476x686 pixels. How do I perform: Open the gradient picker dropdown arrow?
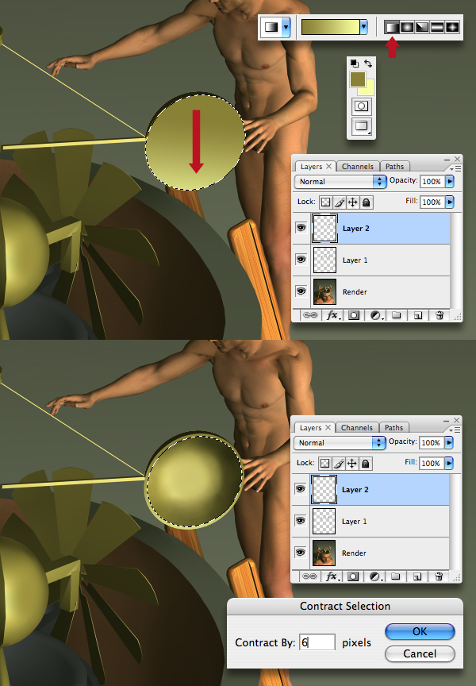[x=363, y=27]
